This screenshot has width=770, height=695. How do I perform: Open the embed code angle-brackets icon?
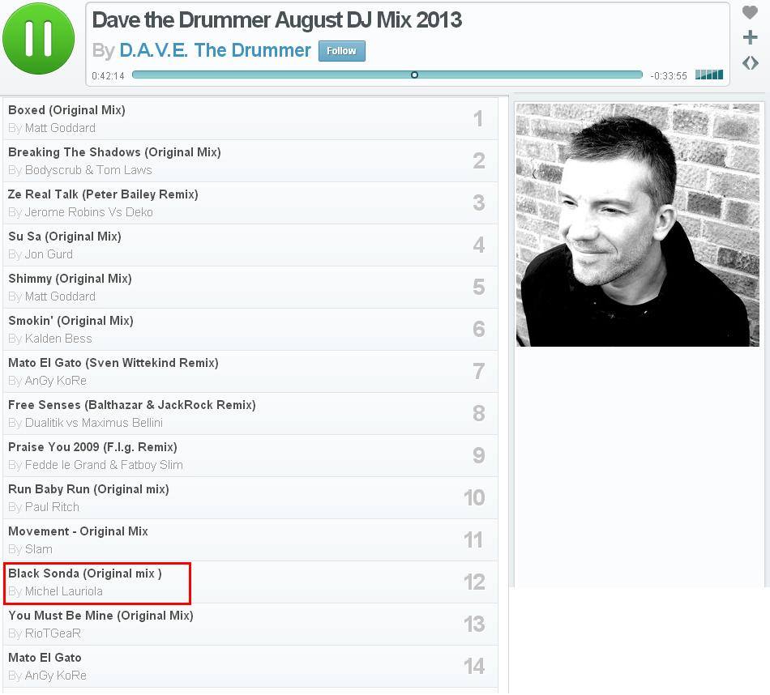pyautogui.click(x=750, y=63)
